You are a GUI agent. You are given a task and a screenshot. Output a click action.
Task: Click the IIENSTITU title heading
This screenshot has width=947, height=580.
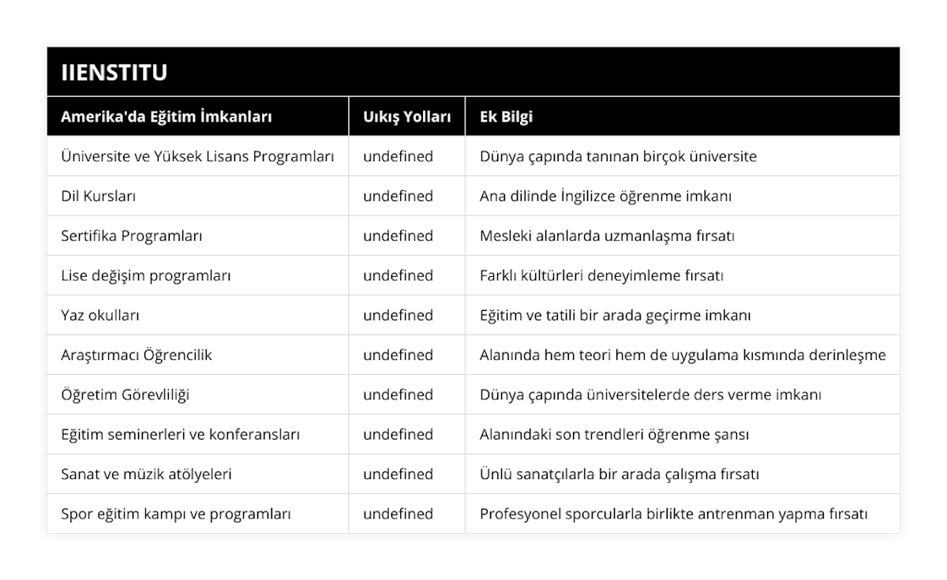pyautogui.click(x=114, y=73)
